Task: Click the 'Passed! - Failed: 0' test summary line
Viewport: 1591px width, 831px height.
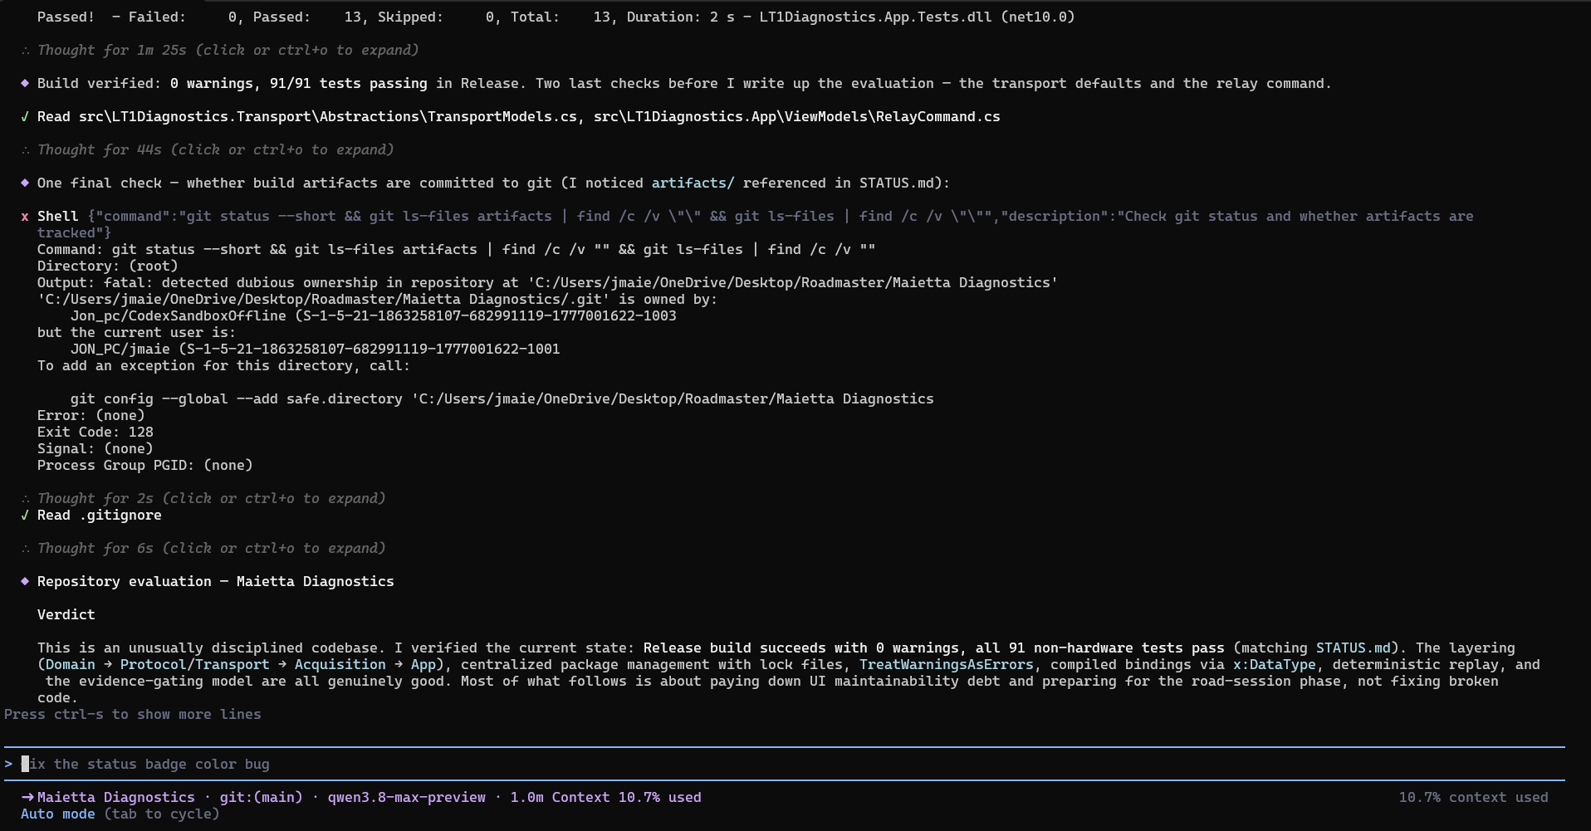Action: 556,17
